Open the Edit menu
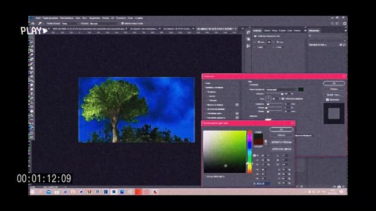 tap(51, 18)
